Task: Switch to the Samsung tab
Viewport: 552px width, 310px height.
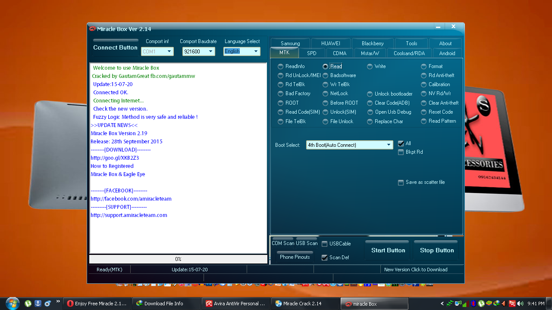Action: [290, 43]
